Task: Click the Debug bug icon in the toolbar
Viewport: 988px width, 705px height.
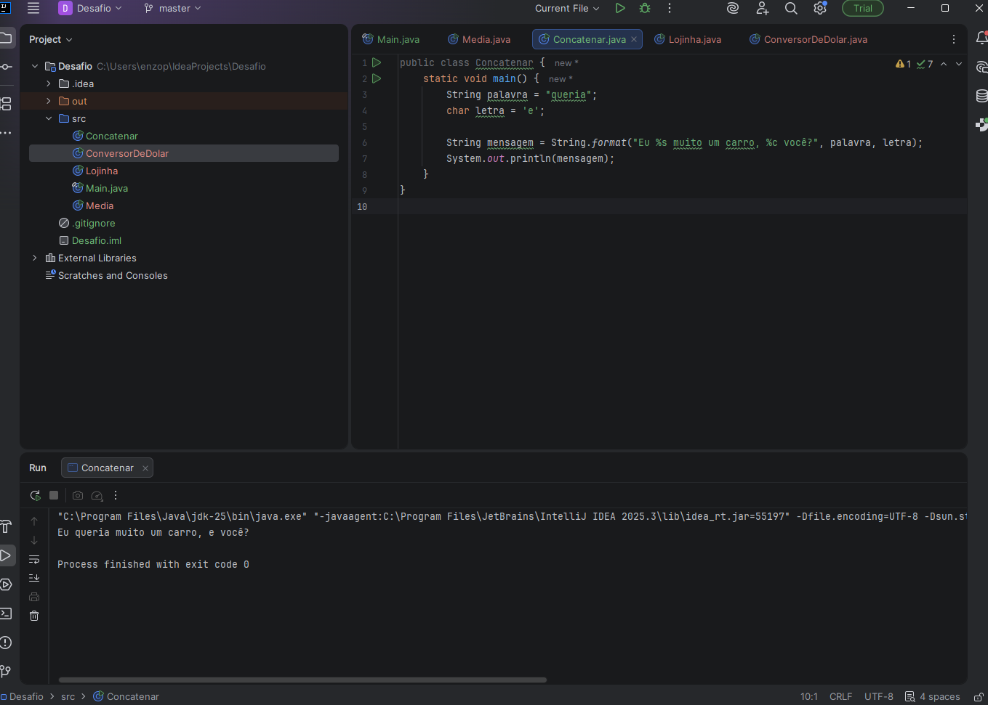Action: pyautogui.click(x=645, y=9)
